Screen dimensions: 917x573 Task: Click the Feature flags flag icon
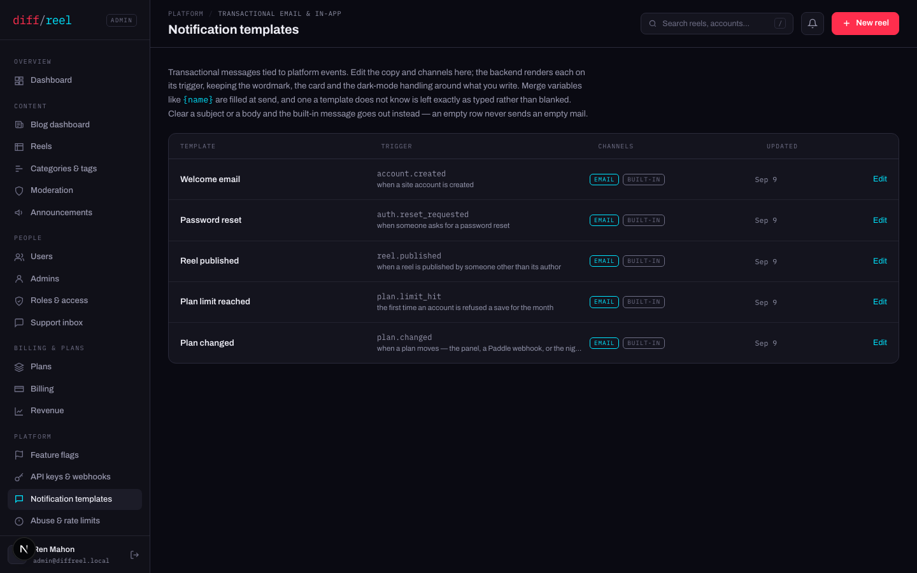19,455
